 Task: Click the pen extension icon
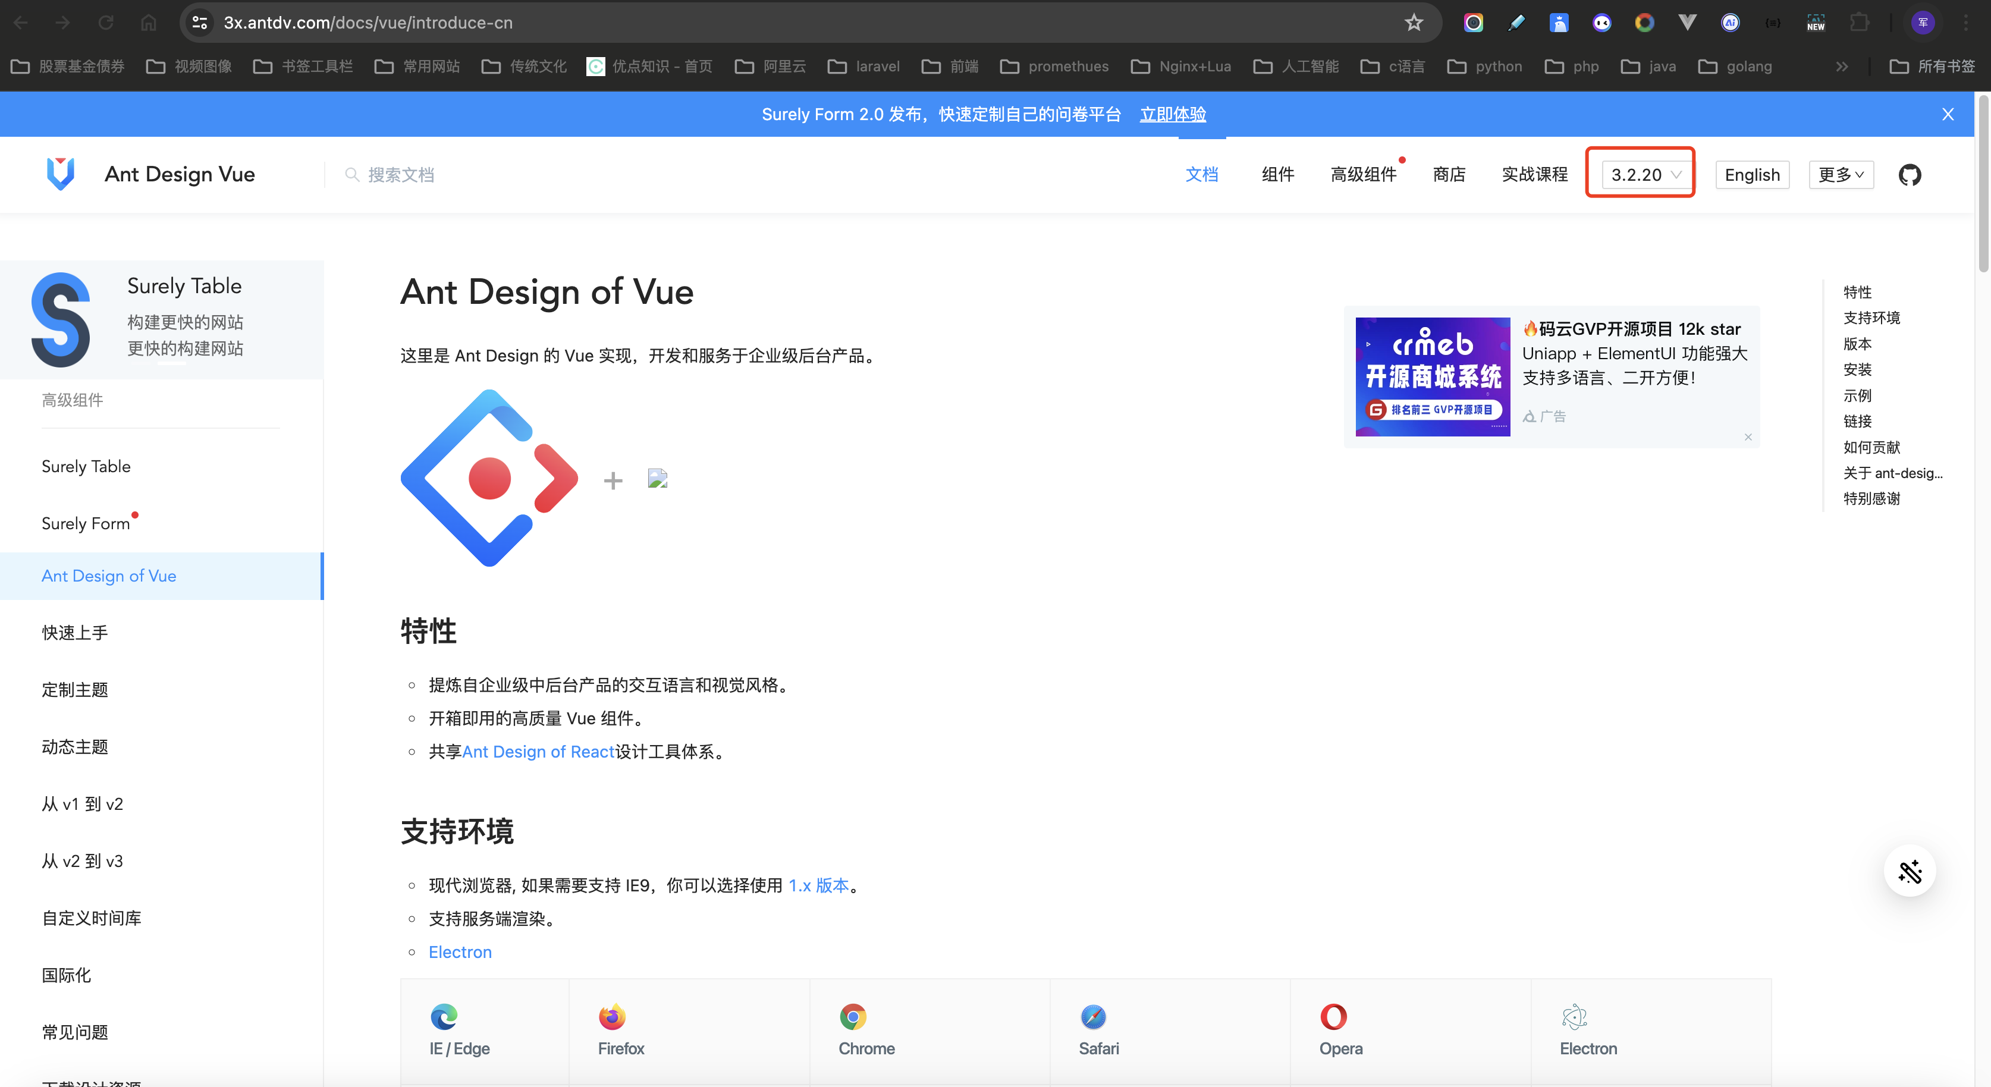[x=1516, y=23]
